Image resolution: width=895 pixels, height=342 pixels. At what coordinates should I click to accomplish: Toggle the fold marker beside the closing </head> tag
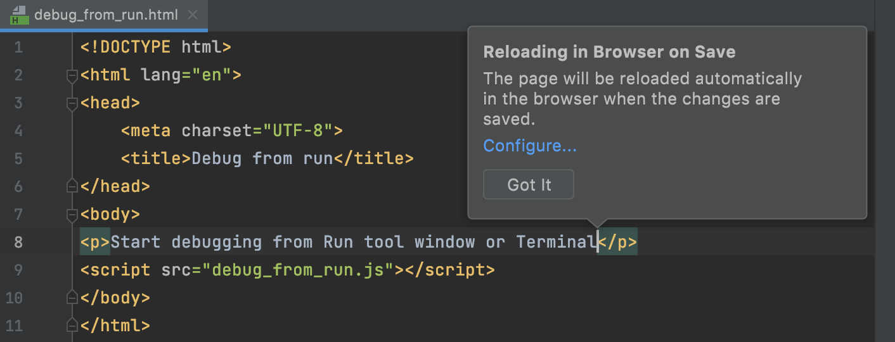[72, 186]
